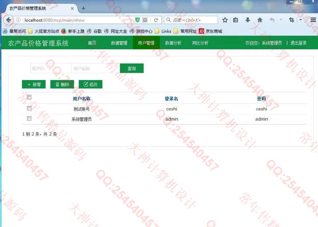Open 数据管理 menu
This screenshot has width=318, height=227.
click(x=119, y=43)
